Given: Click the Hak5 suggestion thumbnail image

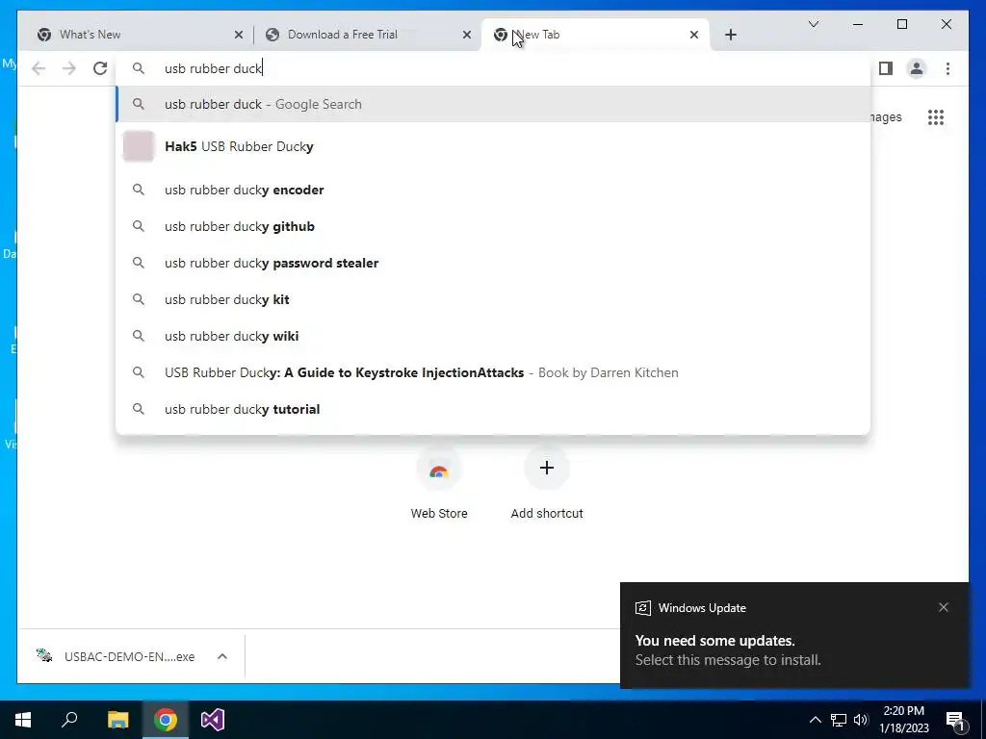Looking at the screenshot, I should point(139,146).
